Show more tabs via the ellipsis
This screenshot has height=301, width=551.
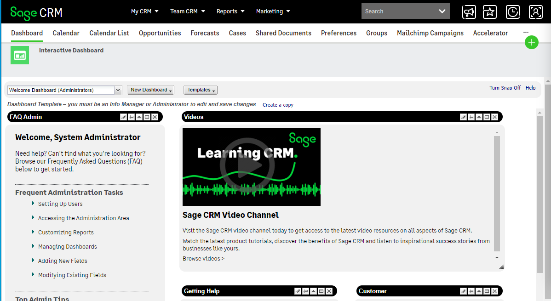click(526, 32)
